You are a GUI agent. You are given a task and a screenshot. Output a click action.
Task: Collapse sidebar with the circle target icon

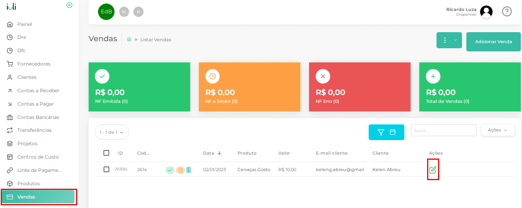pyautogui.click(x=69, y=5)
